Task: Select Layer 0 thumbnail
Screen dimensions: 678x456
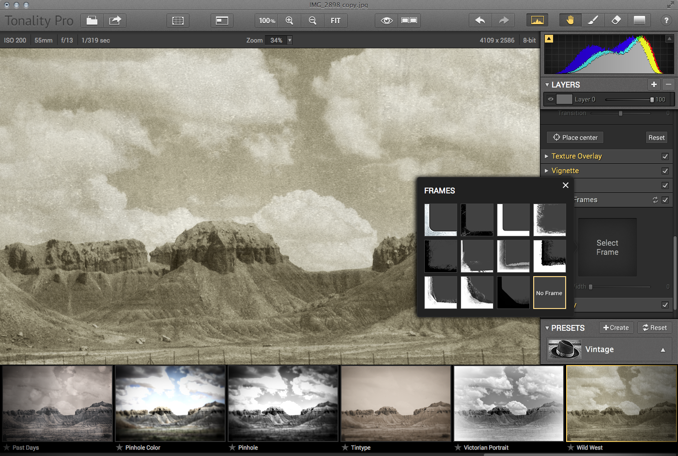Action: (x=564, y=99)
